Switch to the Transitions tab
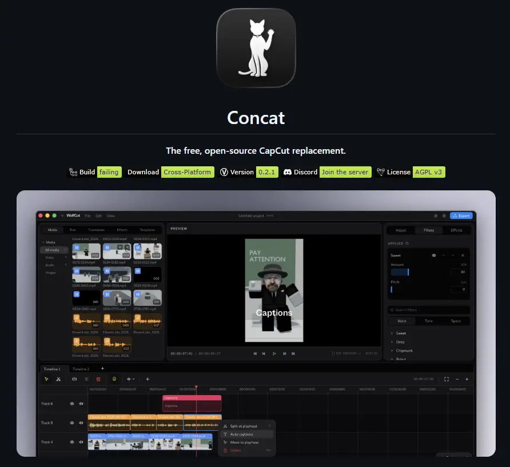The width and height of the screenshot is (510, 467). (96, 230)
